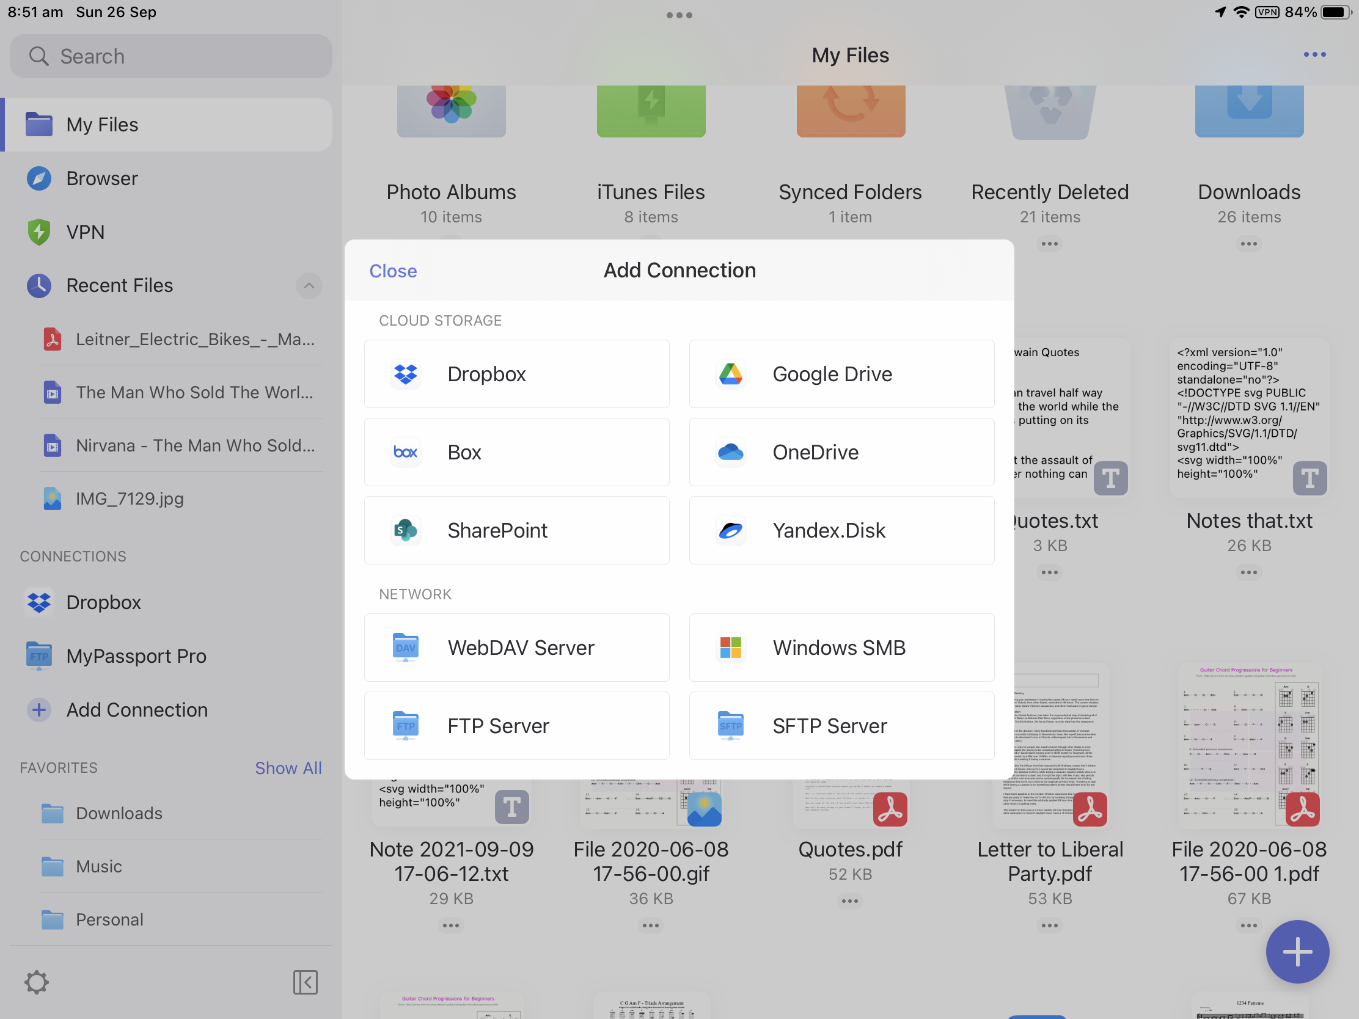Screen dimensions: 1359x1019
Task: Open options for Downloads folder
Action: coord(1249,244)
